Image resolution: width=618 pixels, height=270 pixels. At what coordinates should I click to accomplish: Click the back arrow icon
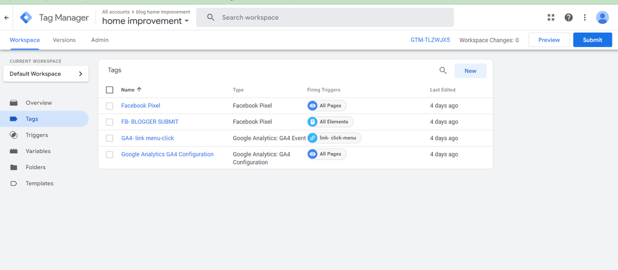coord(6,18)
